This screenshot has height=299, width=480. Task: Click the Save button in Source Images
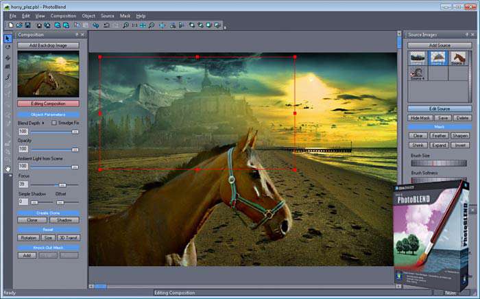coord(443,118)
